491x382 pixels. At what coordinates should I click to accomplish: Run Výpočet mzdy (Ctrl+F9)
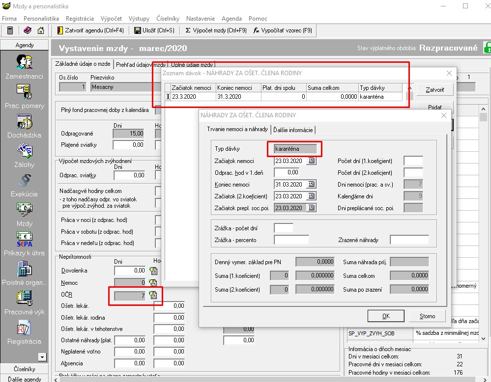[x=216, y=30]
